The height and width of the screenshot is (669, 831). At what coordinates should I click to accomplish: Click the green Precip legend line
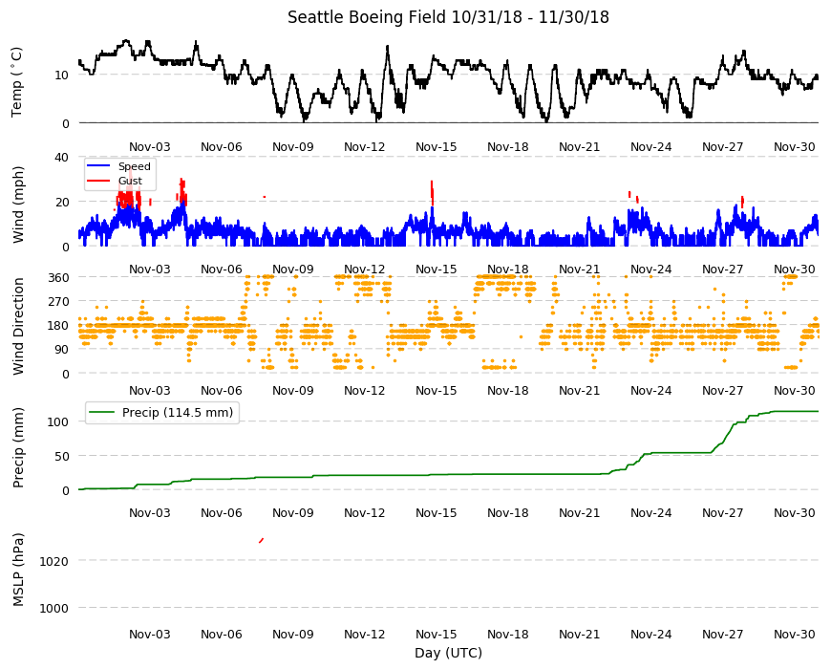102,413
